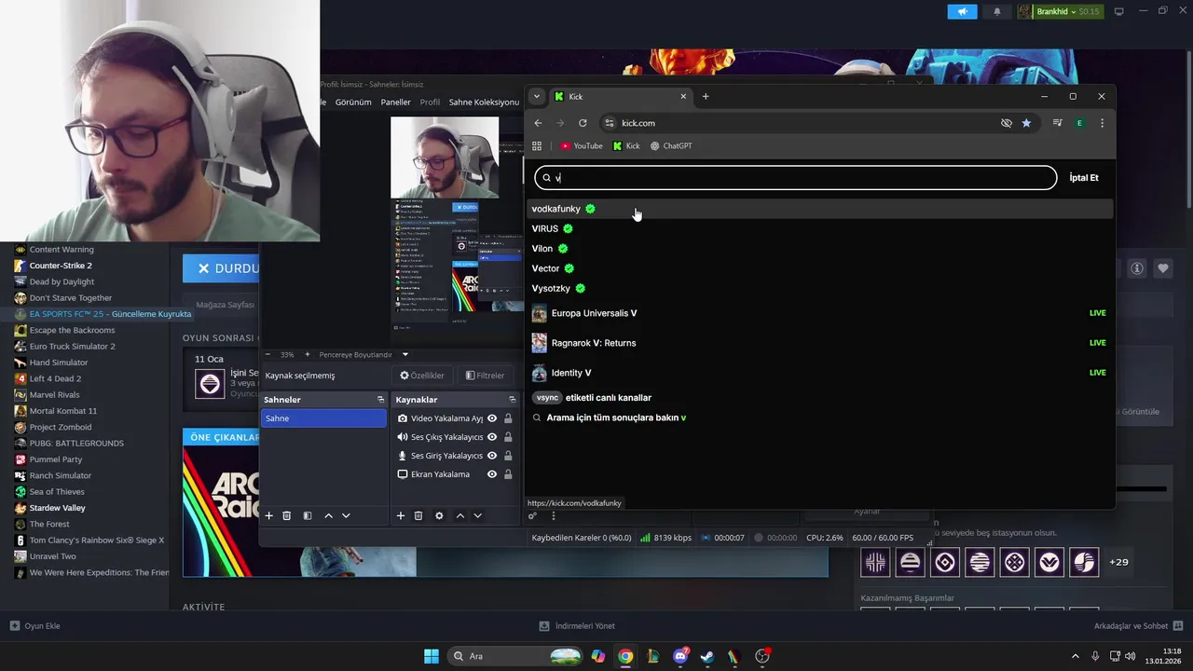Toggle visibility of Ses Çıkış Yakalayıcısı source
Image resolution: width=1193 pixels, height=671 pixels.
(492, 437)
